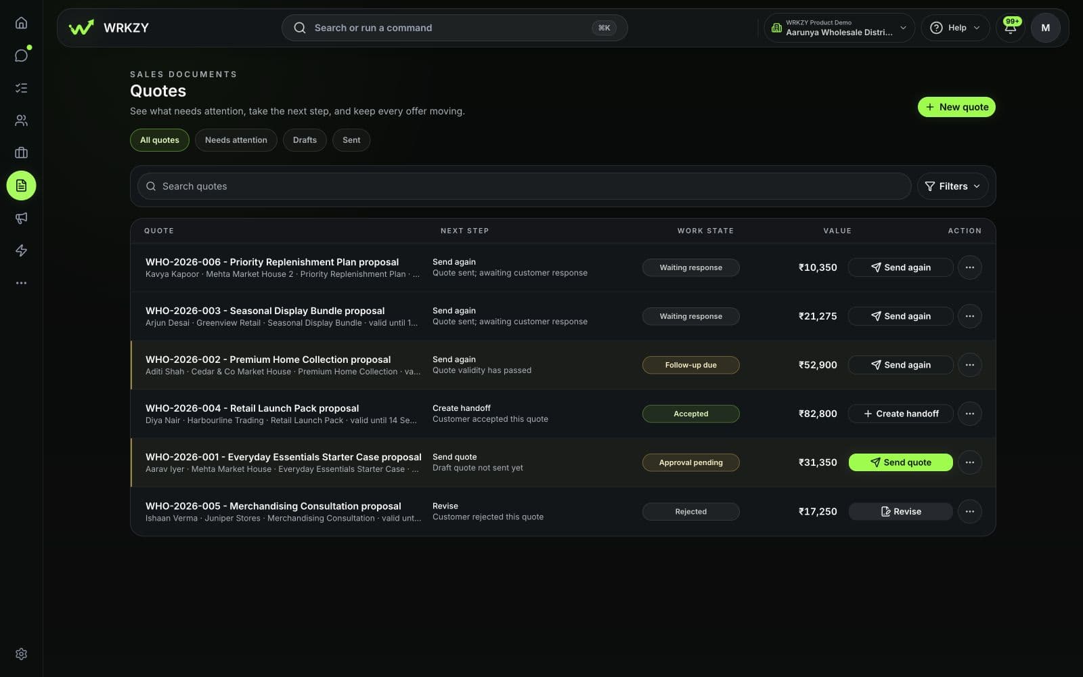Screen dimensions: 1083x677
Task: Open the task checklist sidebar icon
Action: [x=21, y=88]
